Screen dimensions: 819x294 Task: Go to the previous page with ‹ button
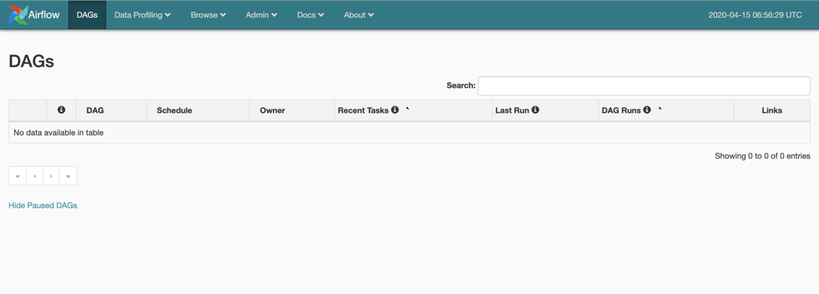tap(35, 176)
